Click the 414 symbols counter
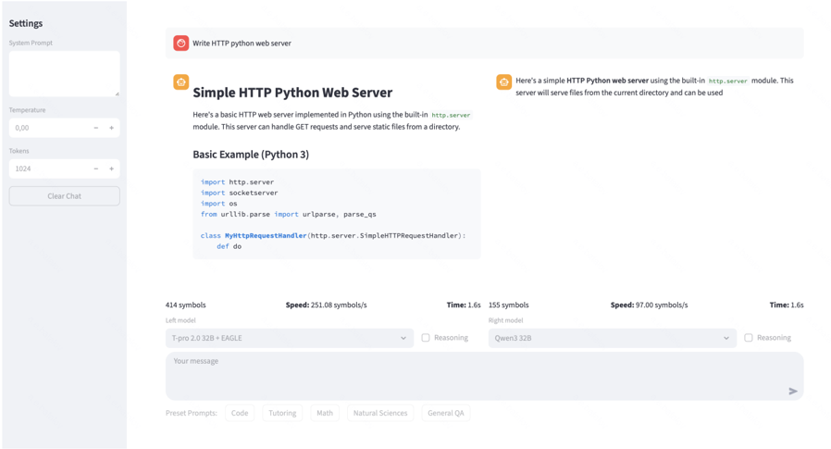831x449 pixels. pyautogui.click(x=185, y=305)
